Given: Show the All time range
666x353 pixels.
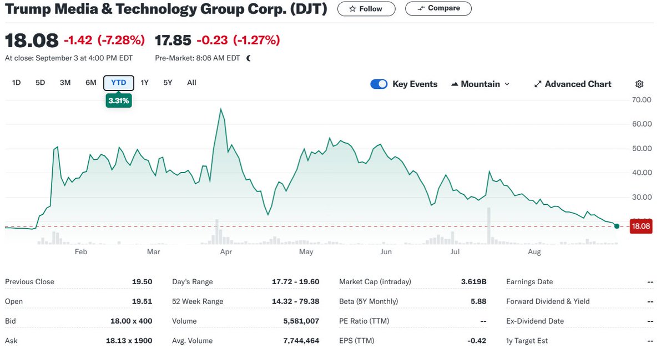Looking at the screenshot, I should 191,83.
